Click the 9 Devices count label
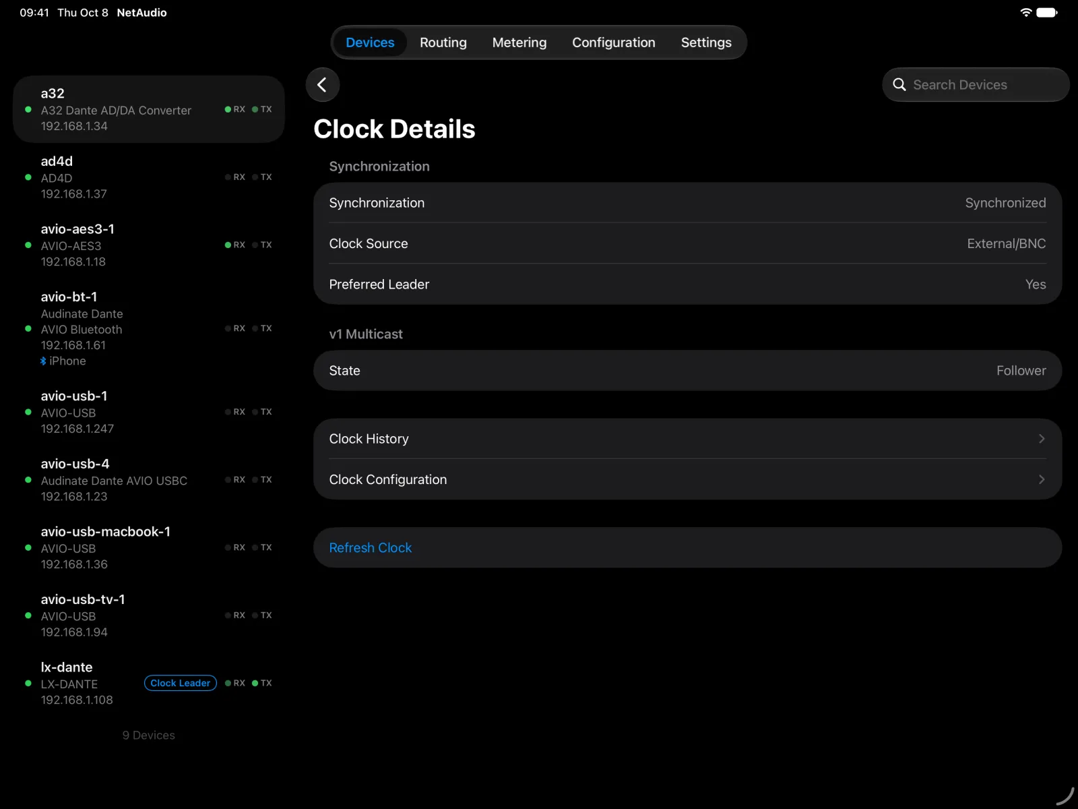The width and height of the screenshot is (1078, 809). point(148,736)
